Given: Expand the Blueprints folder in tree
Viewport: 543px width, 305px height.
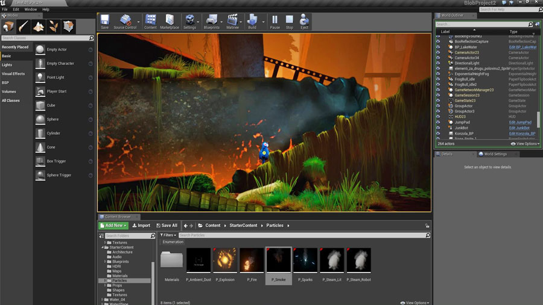Looking at the screenshot, I should point(105,262).
